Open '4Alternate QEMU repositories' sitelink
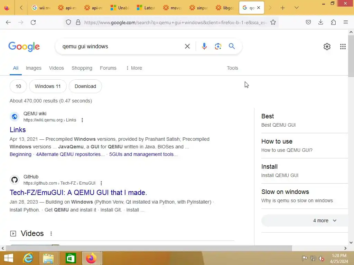Image resolution: width=354 pixels, height=265 pixels. click(x=70, y=154)
